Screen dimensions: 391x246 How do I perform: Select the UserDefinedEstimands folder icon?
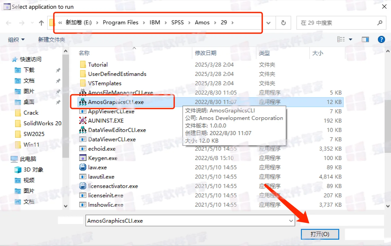[83, 74]
